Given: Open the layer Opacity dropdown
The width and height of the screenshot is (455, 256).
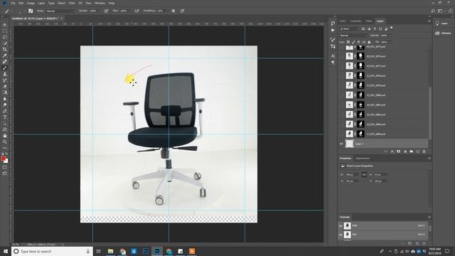Looking at the screenshot, I should coord(390,36).
